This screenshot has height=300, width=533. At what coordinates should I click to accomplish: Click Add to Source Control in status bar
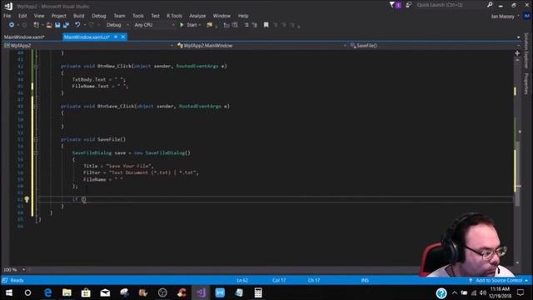click(499, 280)
